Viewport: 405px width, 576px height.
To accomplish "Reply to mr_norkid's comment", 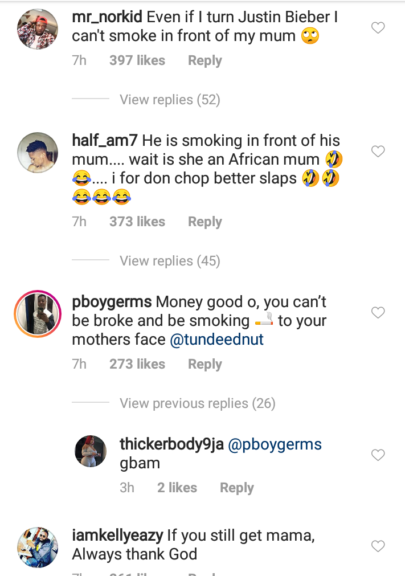I will (x=204, y=61).
